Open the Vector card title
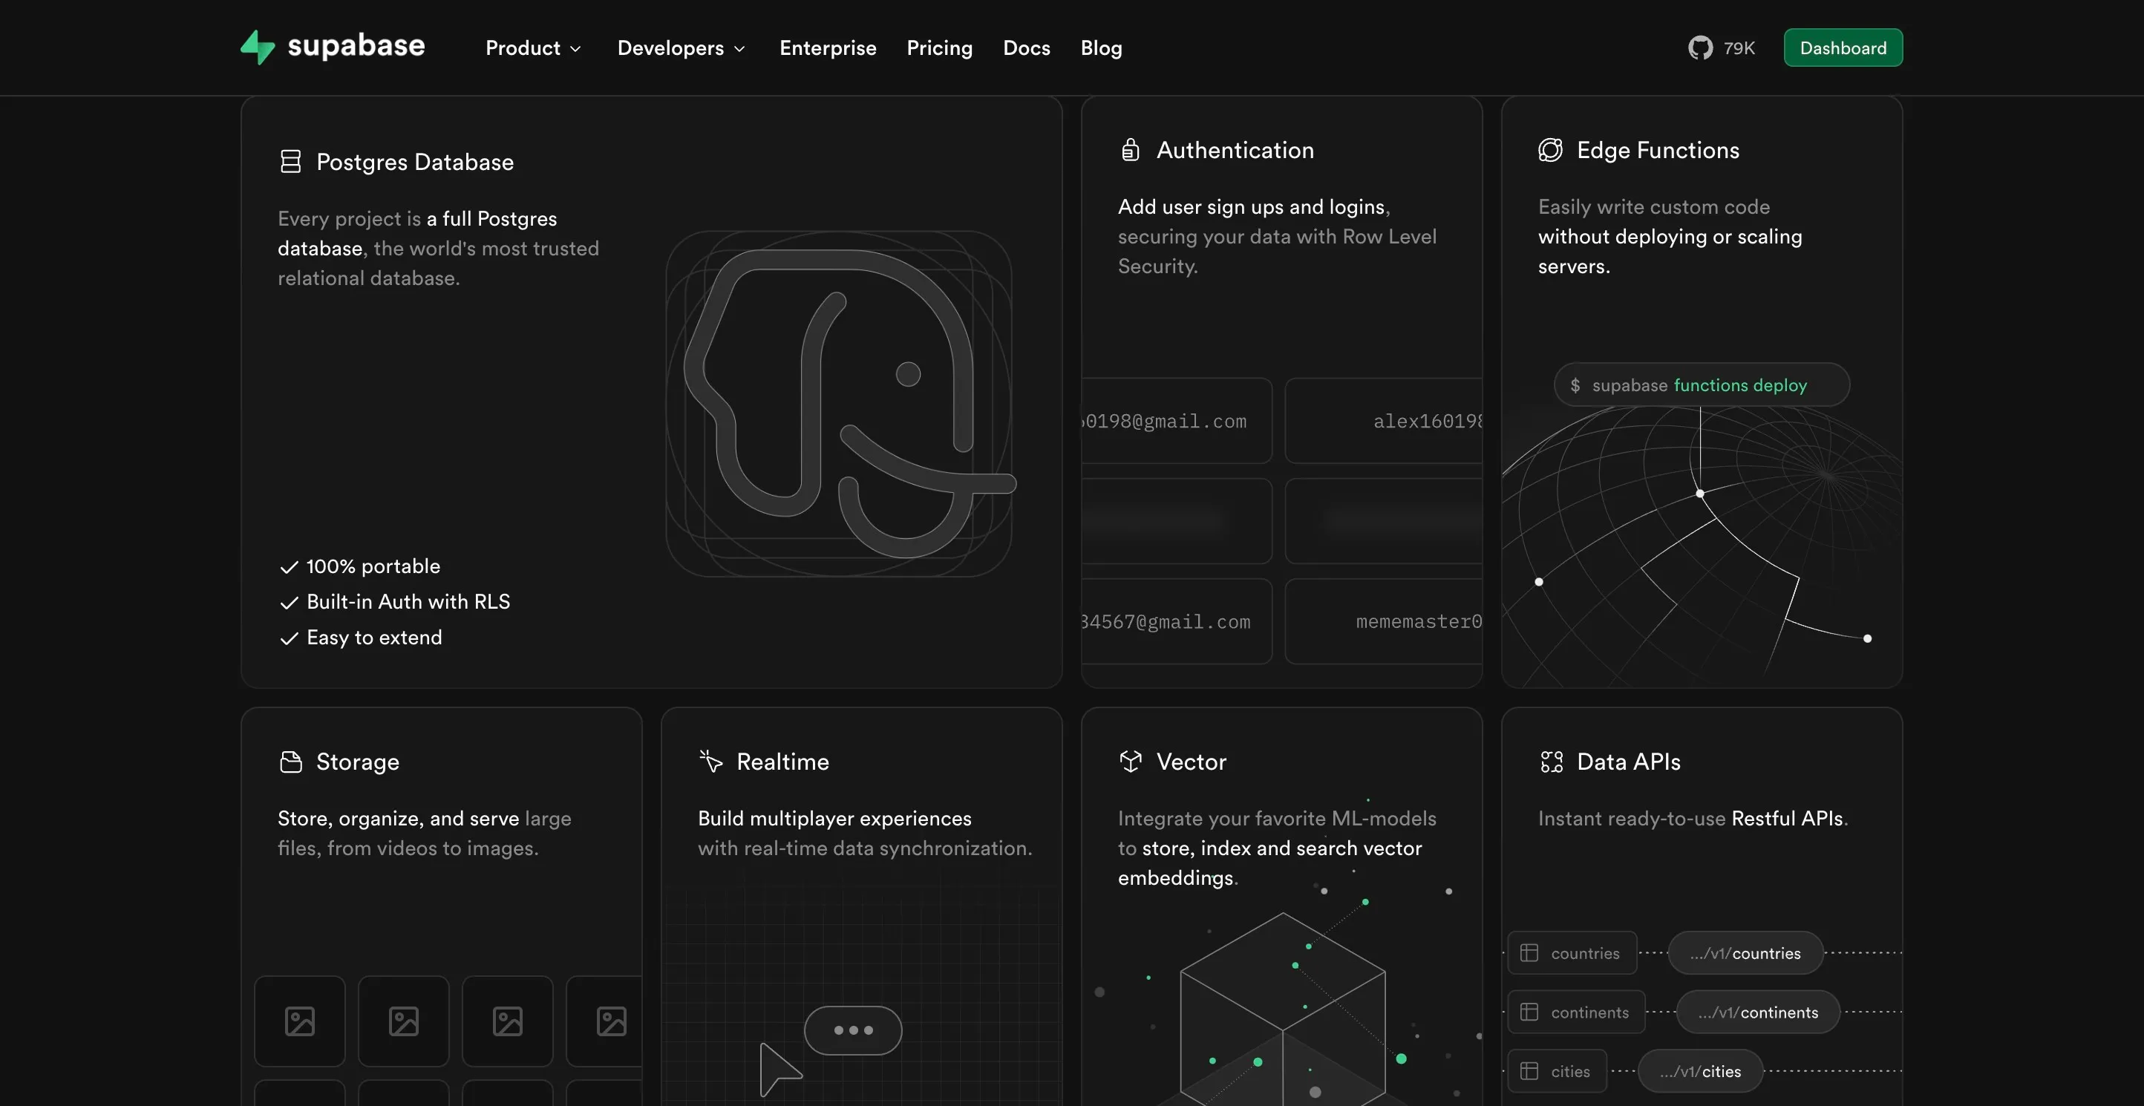Viewport: 2144px width, 1106px height. (1191, 762)
